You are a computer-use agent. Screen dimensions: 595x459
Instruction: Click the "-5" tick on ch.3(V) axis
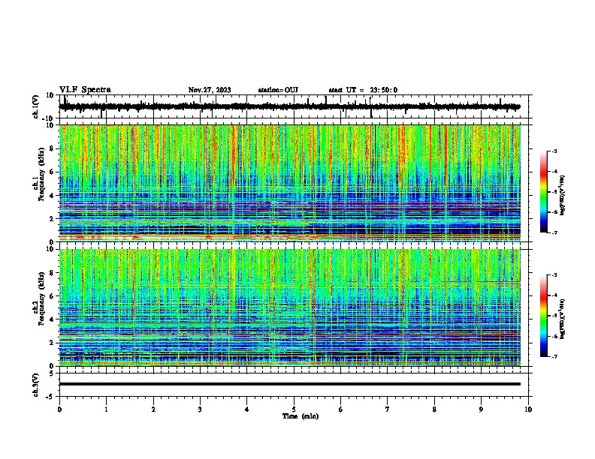pyautogui.click(x=51, y=397)
